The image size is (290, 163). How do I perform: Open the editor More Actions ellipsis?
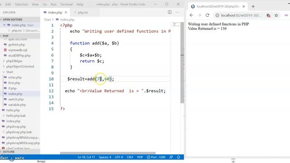click(177, 12)
